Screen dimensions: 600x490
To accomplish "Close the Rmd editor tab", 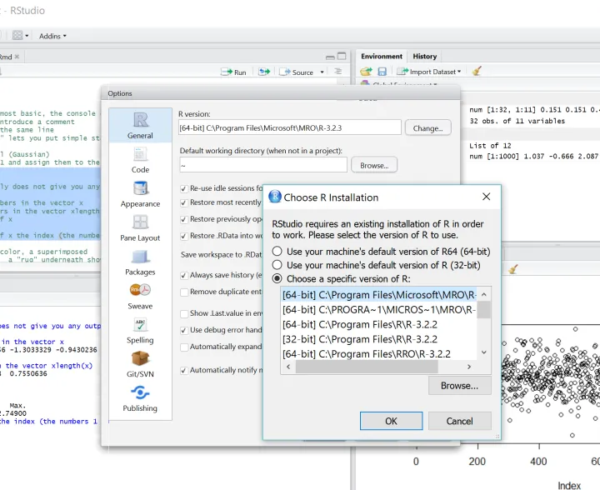I will tap(17, 57).
